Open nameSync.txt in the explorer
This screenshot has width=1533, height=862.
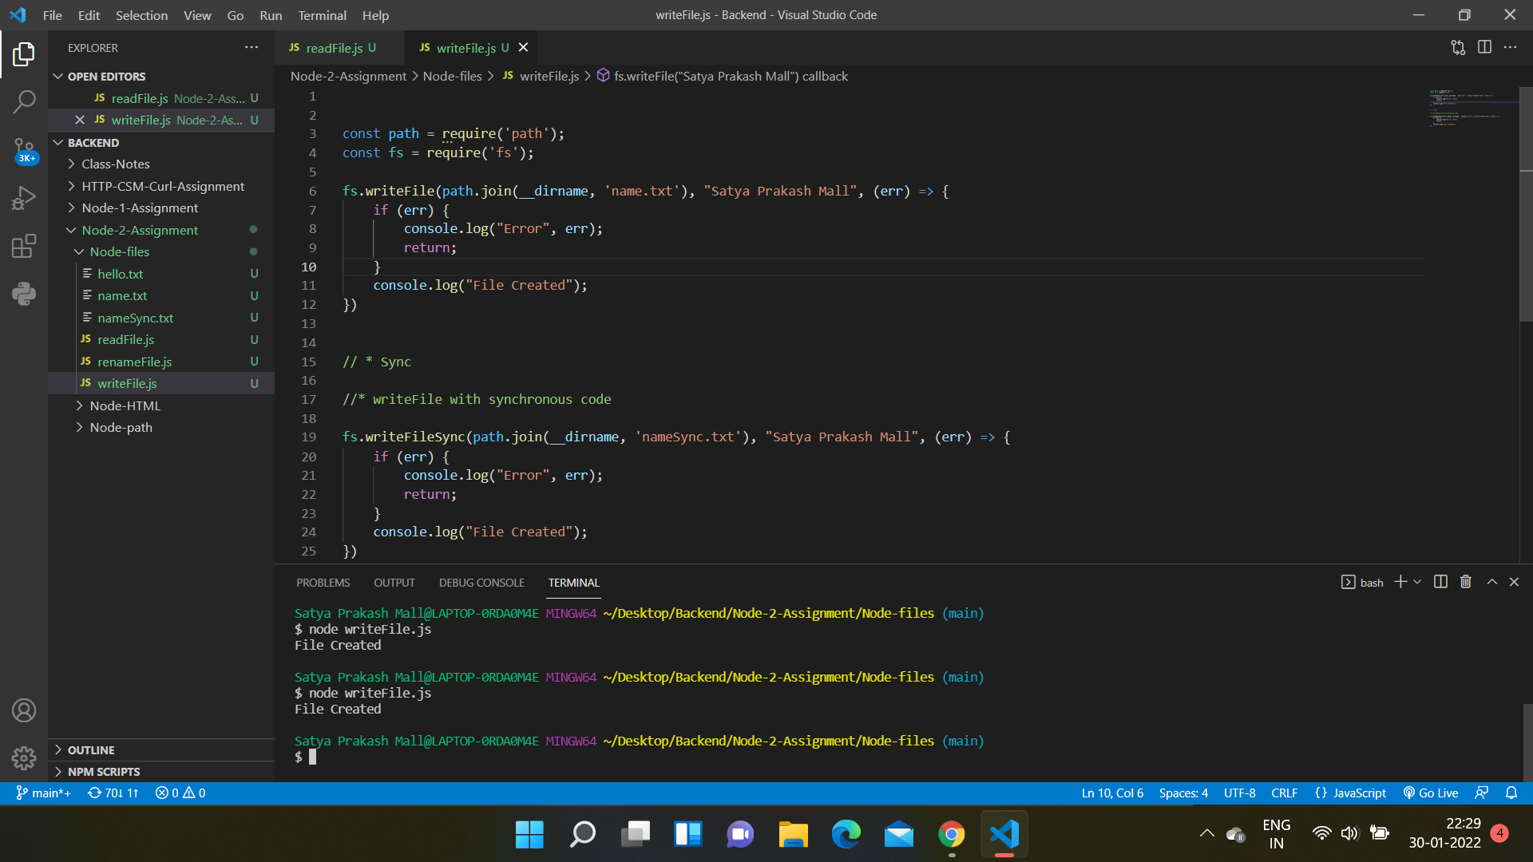(x=161, y=318)
